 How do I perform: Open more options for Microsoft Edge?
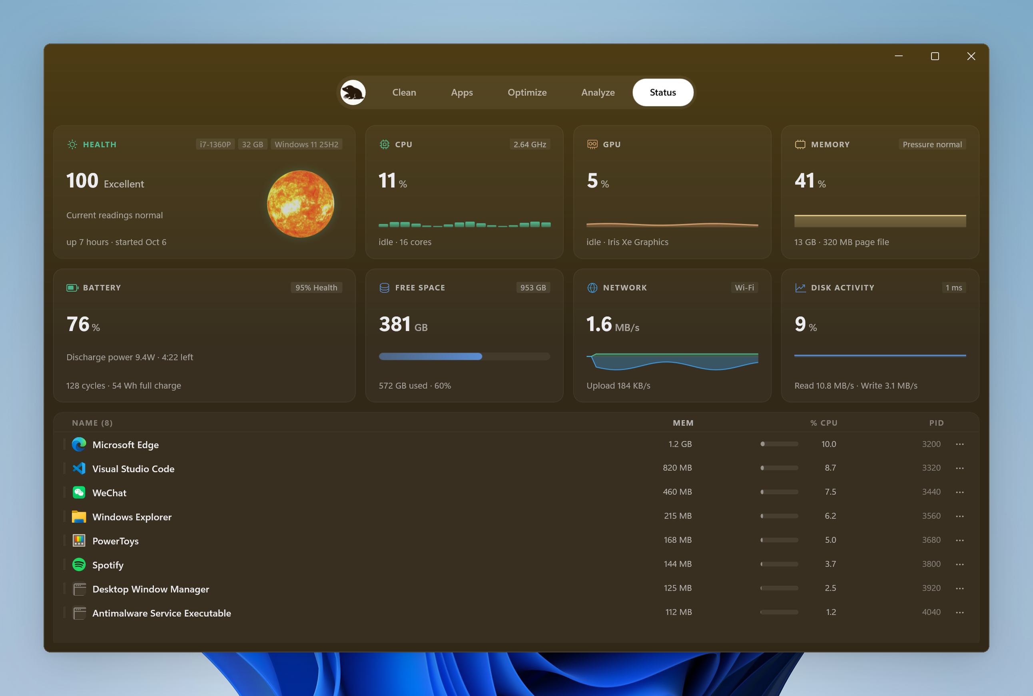(959, 444)
